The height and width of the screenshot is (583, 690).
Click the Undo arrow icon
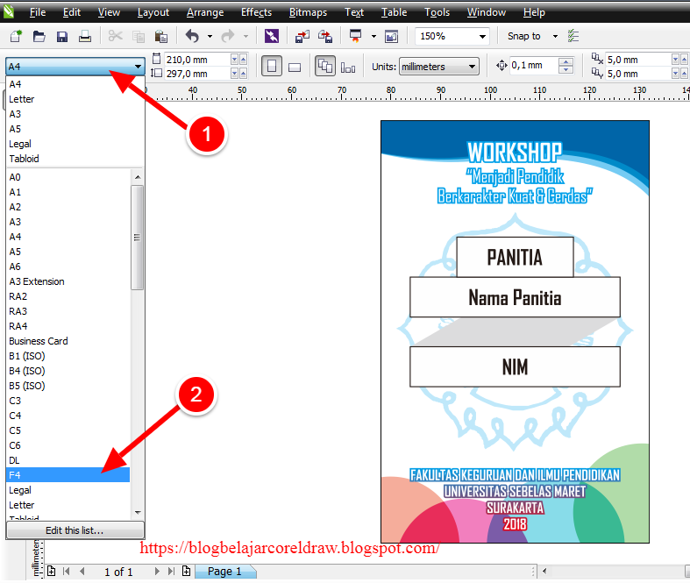point(192,36)
